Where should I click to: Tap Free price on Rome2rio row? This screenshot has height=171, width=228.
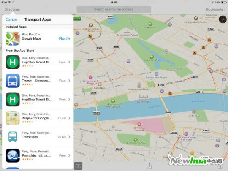click(x=62, y=155)
